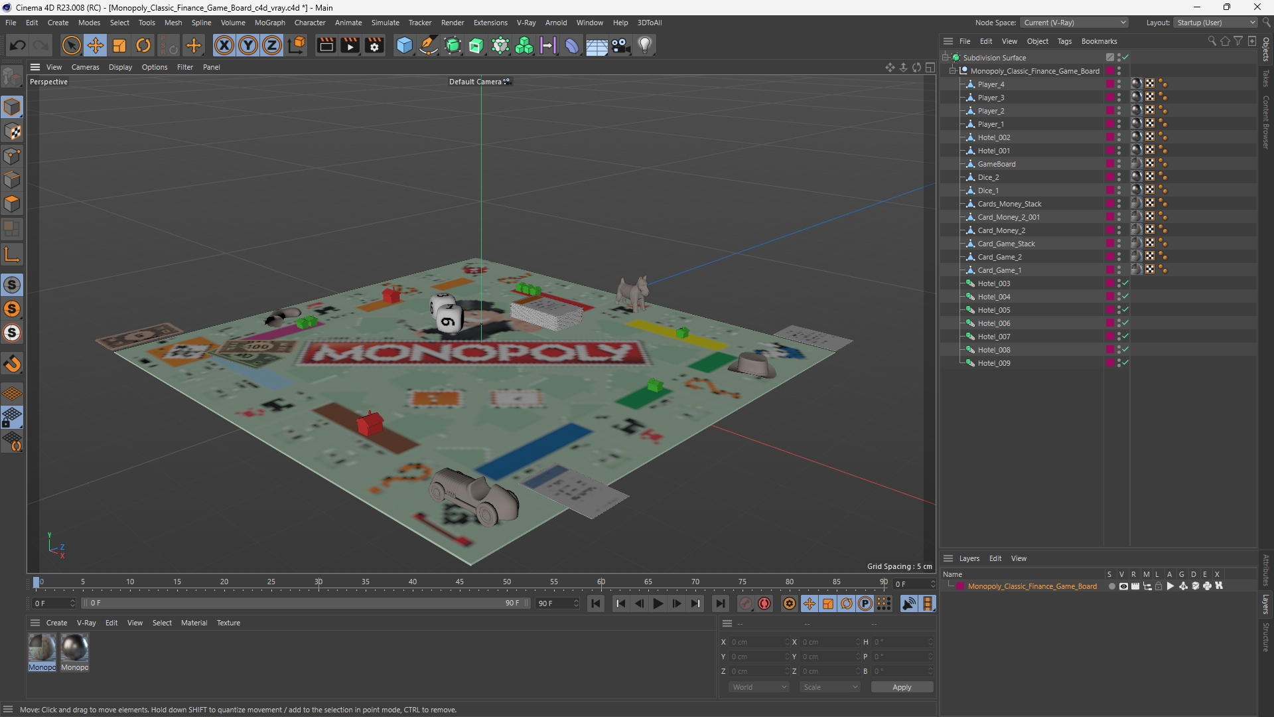Screen dimensions: 1274x717
Task: Go to end of animation
Action: pos(720,603)
